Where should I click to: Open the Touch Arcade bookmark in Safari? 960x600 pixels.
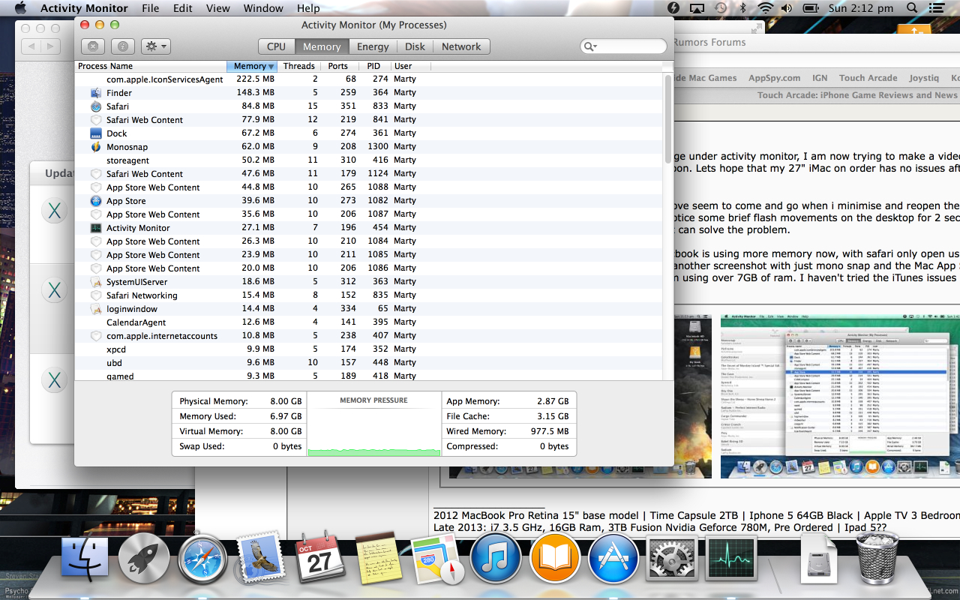tap(868, 78)
